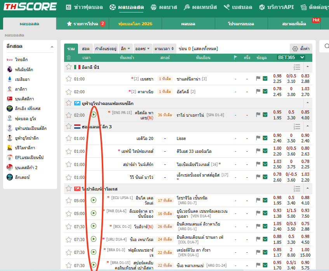Open the Premier League icon in sidebar
The height and width of the screenshot is (271, 329).
[x=10, y=69]
